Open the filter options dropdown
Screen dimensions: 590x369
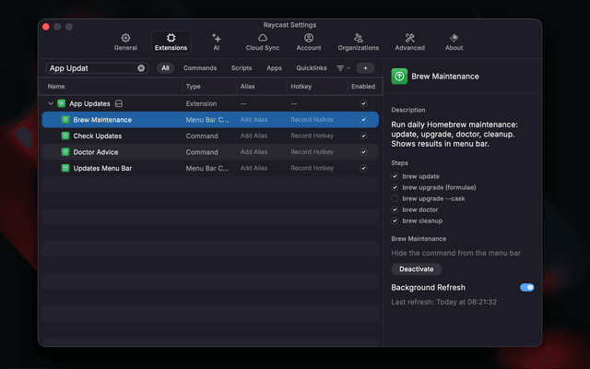pyautogui.click(x=343, y=68)
